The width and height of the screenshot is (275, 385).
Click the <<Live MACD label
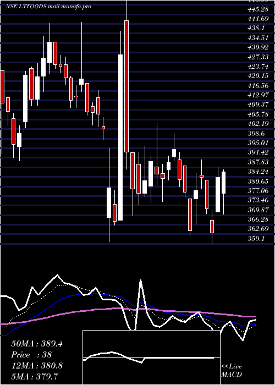pos(232,371)
